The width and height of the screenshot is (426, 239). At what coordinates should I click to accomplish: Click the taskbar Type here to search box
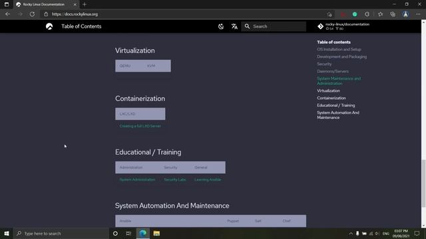[x=61, y=233]
